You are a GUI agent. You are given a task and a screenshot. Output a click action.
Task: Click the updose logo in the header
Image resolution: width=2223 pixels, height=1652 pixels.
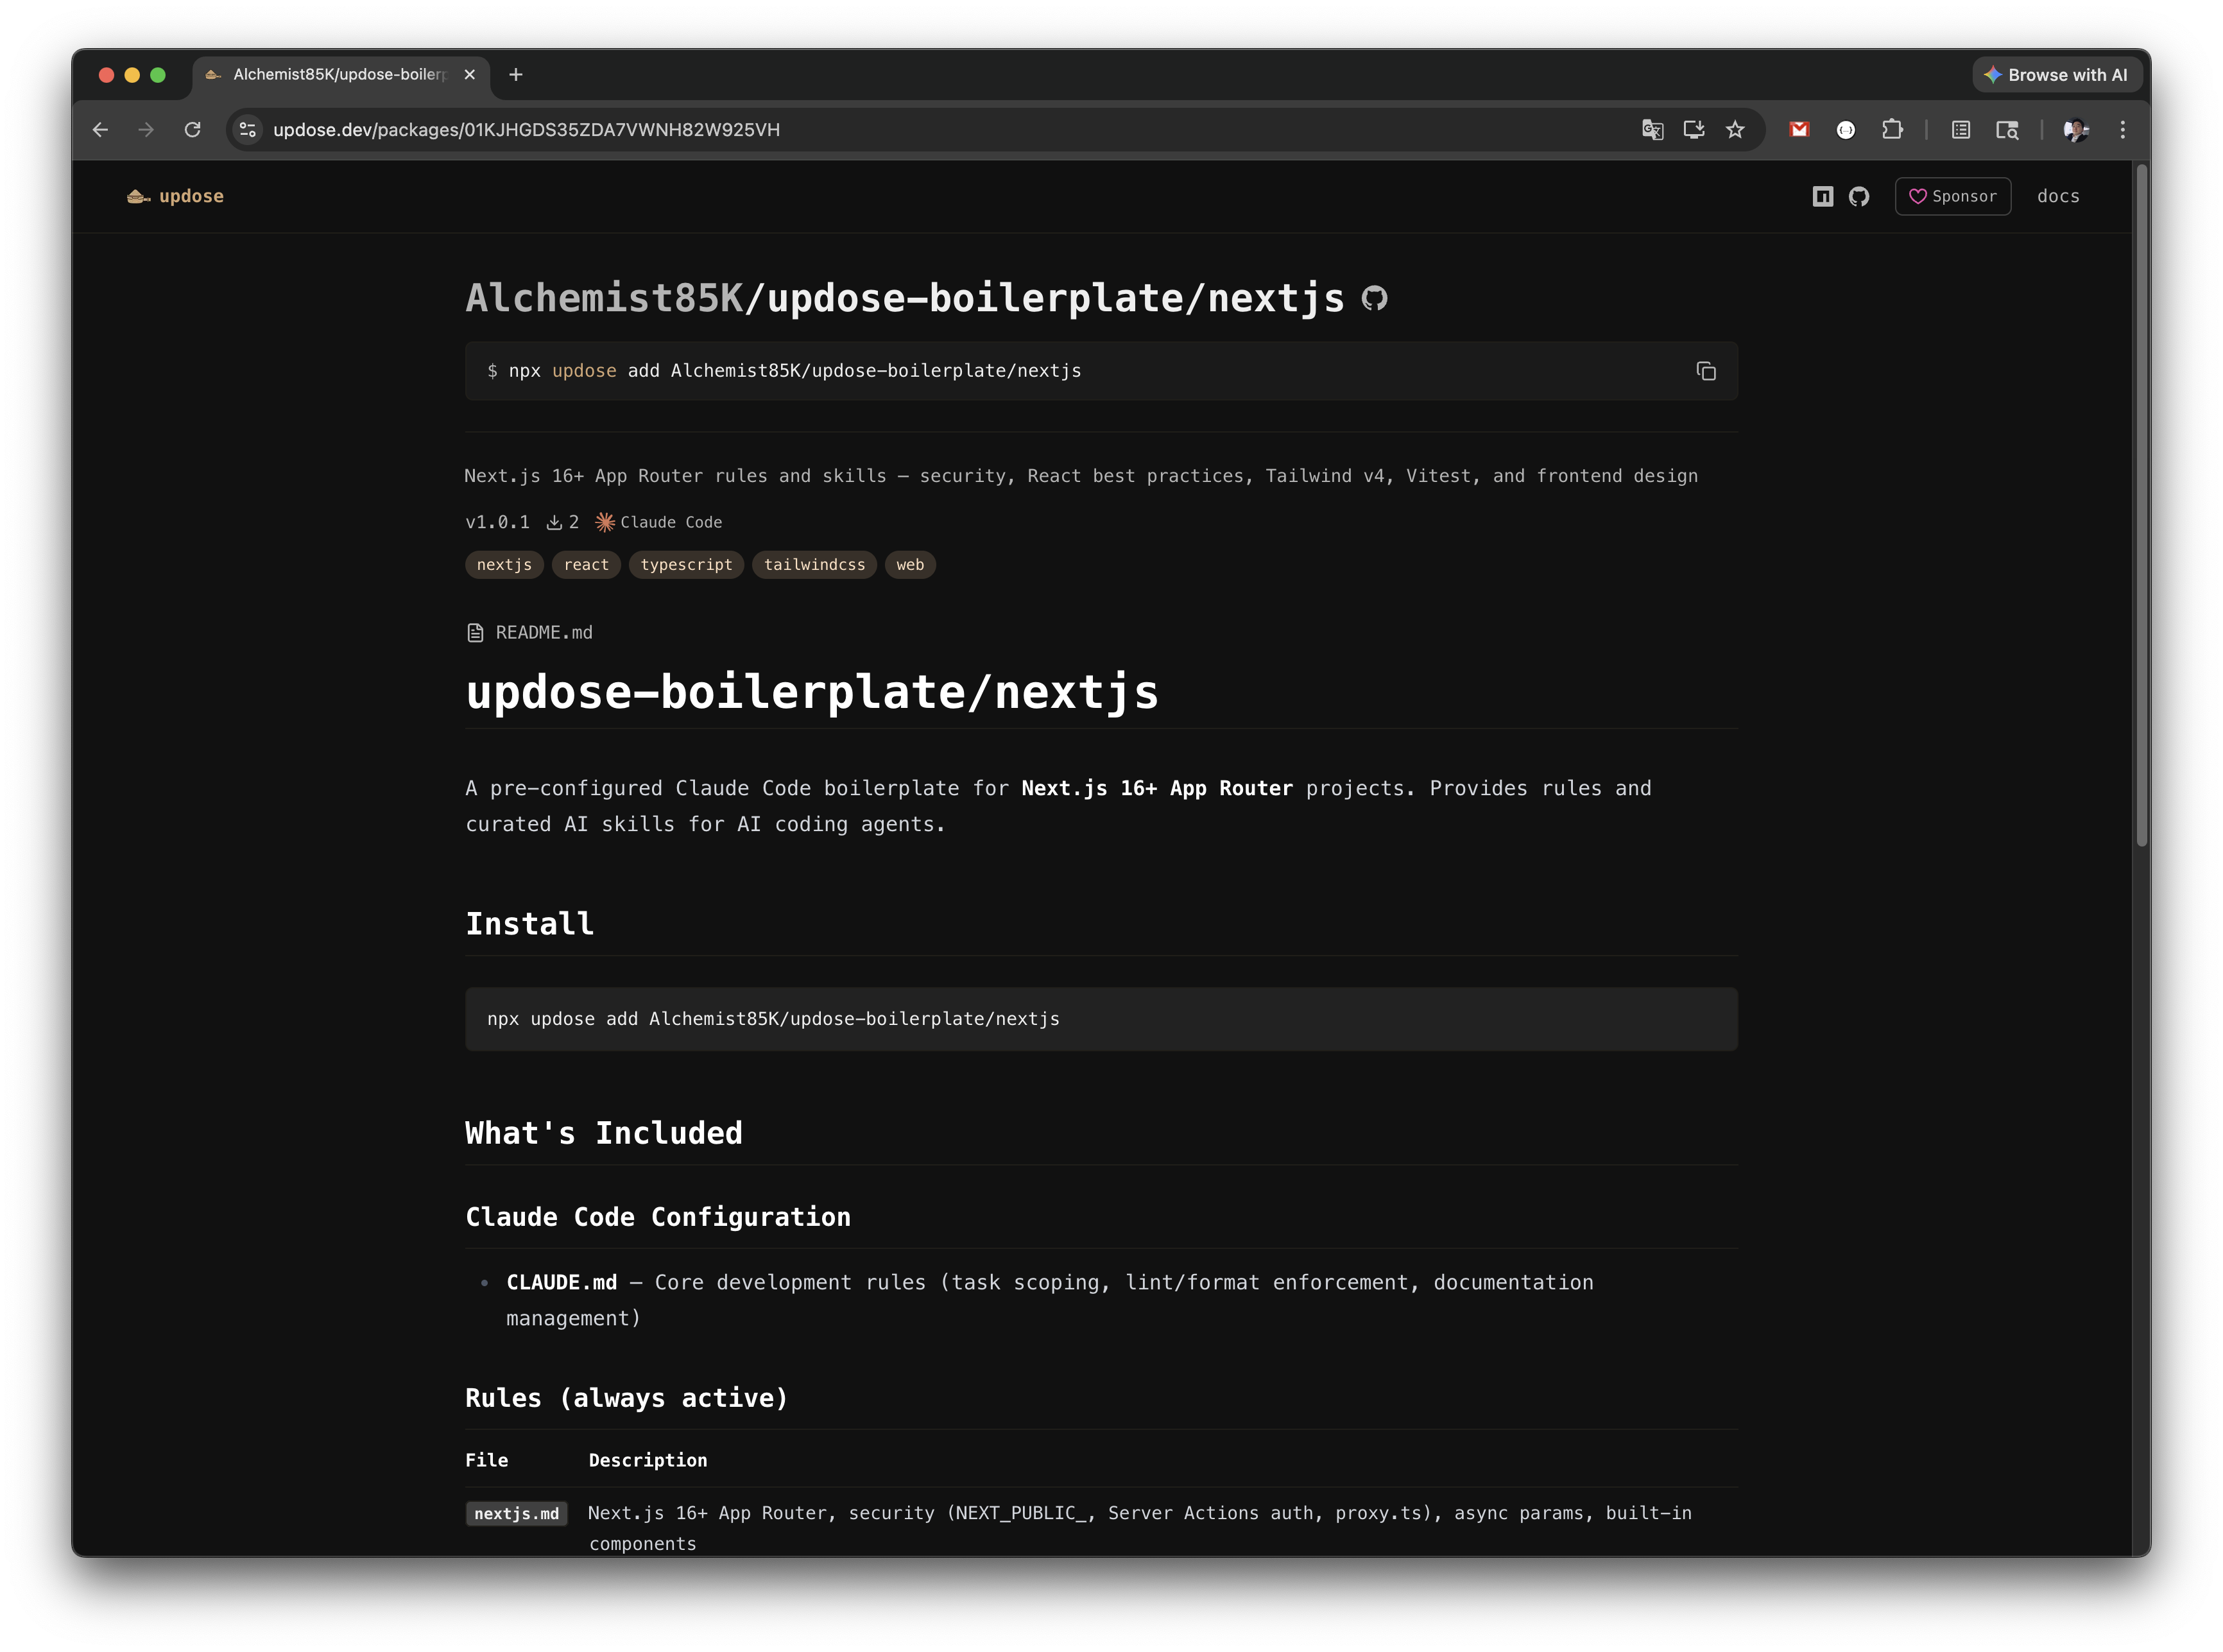pyautogui.click(x=176, y=196)
